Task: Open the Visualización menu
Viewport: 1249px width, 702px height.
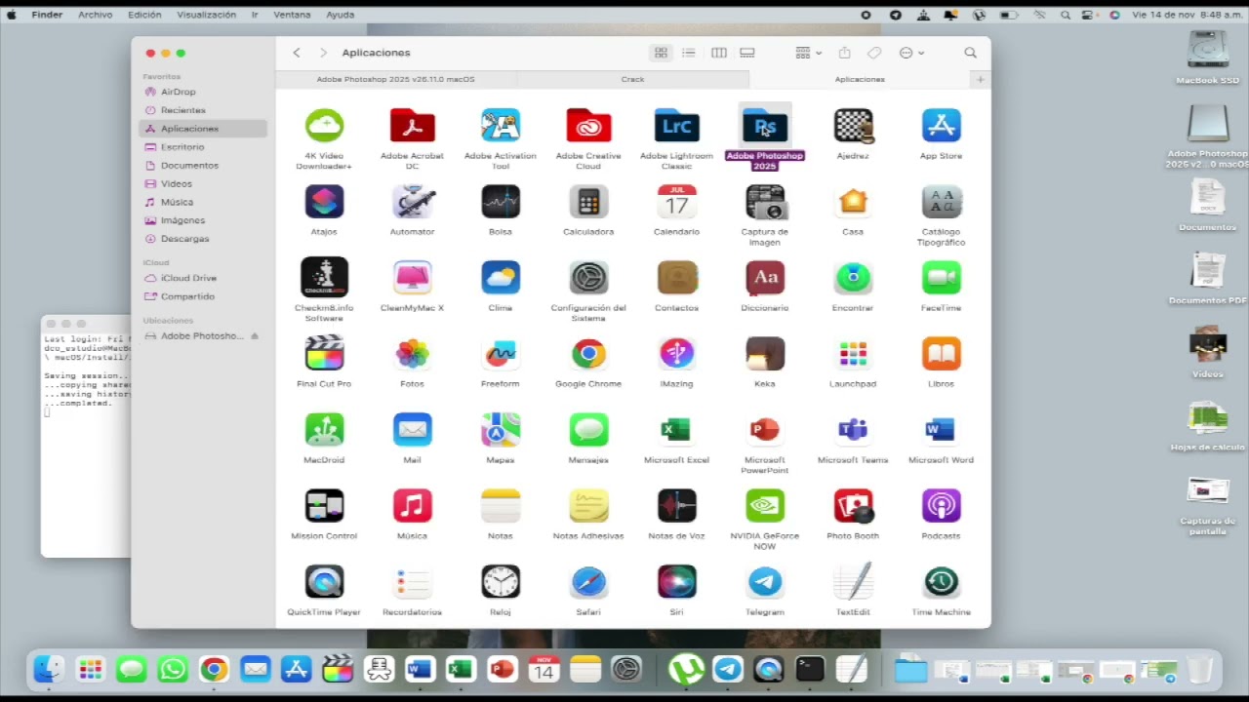Action: [206, 15]
